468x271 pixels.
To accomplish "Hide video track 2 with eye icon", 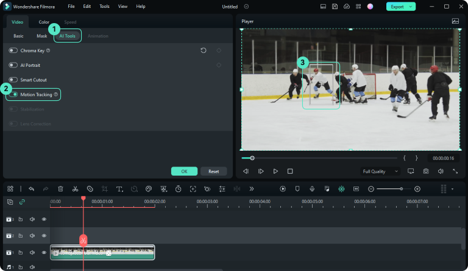I will pos(44,236).
